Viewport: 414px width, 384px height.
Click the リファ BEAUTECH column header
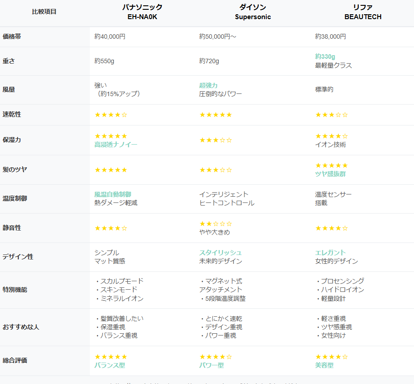pyautogui.click(x=362, y=12)
